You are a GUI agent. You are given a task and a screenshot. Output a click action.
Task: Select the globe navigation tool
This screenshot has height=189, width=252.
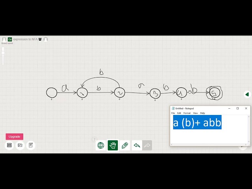tap(101, 145)
